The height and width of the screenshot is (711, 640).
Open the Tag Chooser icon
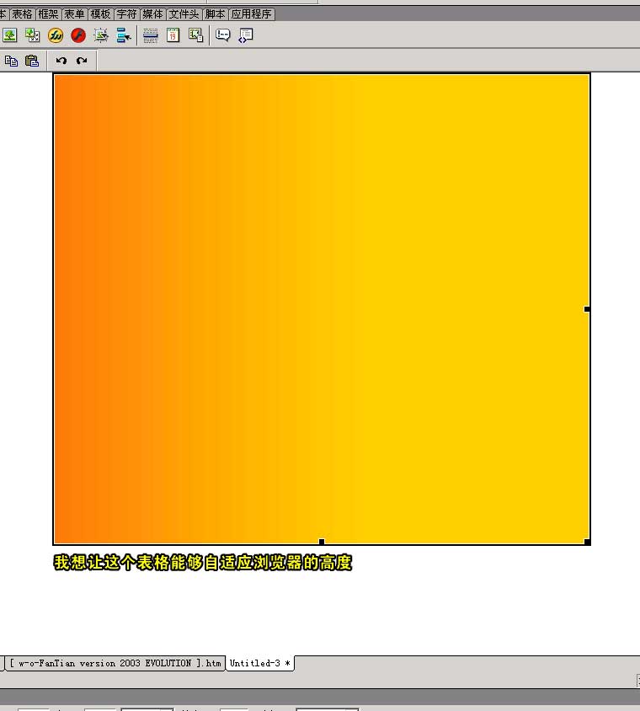245,35
